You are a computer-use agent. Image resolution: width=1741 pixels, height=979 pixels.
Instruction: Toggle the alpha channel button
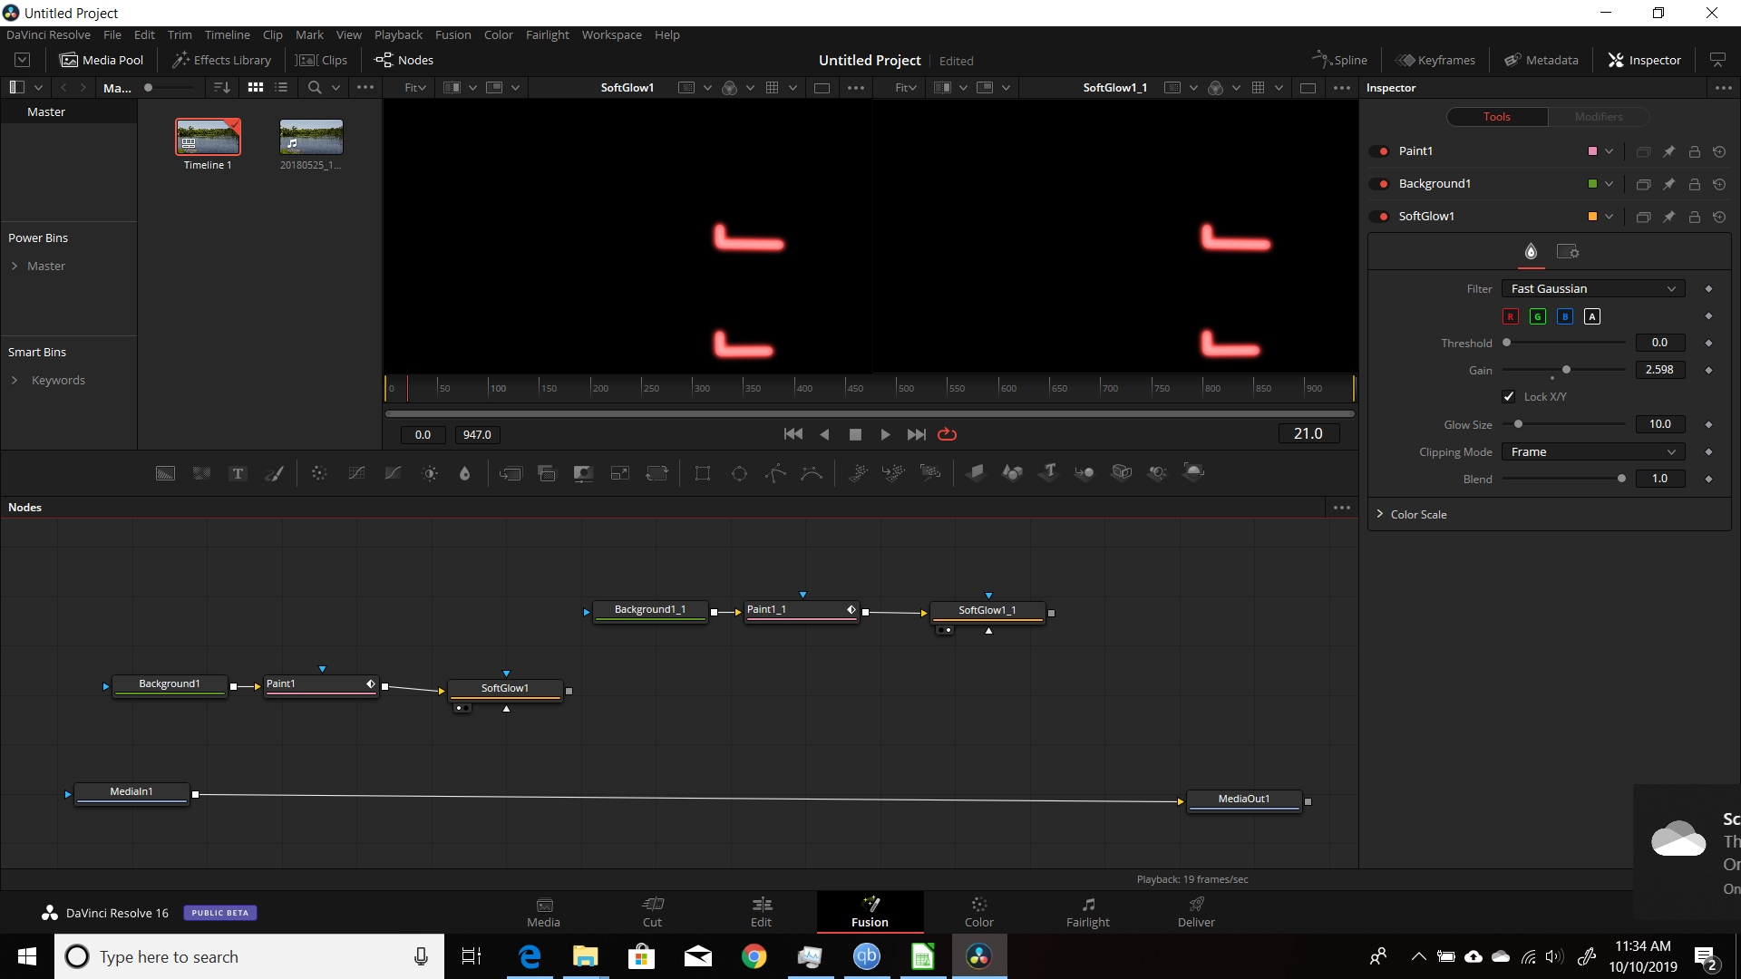(1592, 316)
